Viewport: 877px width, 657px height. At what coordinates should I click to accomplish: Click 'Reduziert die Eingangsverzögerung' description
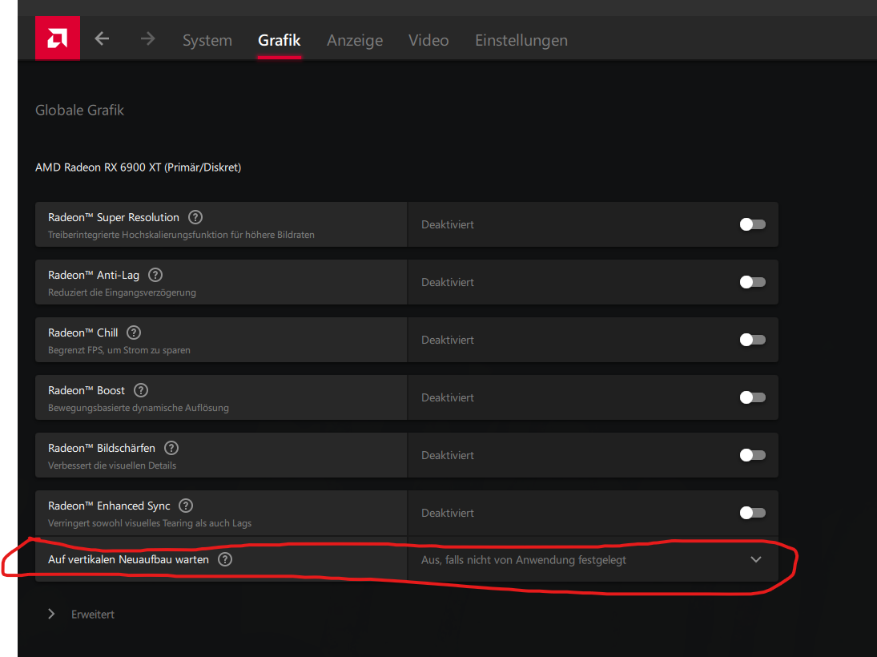point(122,292)
